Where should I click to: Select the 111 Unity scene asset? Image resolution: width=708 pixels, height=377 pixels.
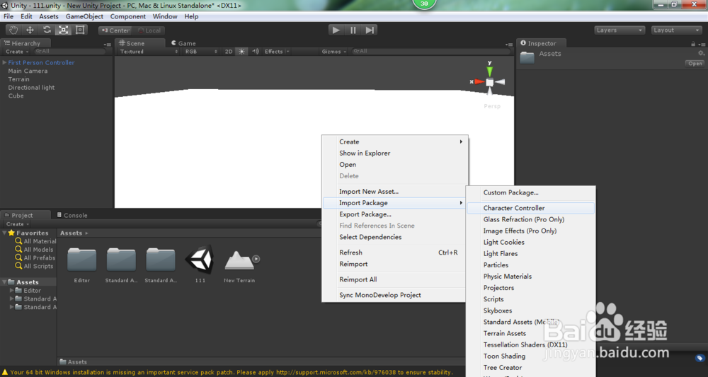[200, 260]
